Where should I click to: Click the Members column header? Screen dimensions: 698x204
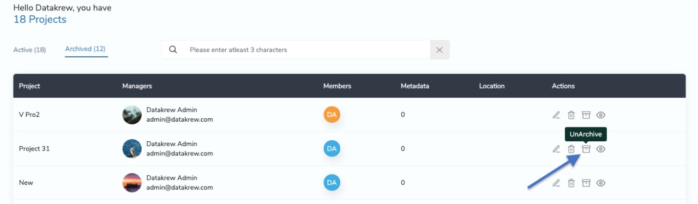(337, 86)
